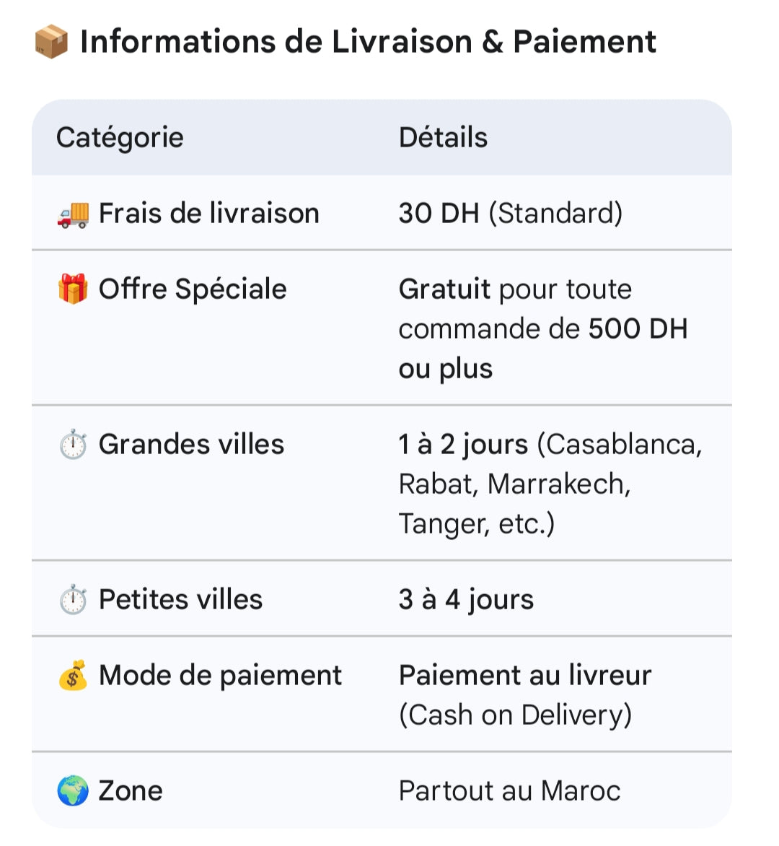Click the Partout au Maroc cell
Image resolution: width=779 pixels, height=846 pixels.
pos(509,791)
